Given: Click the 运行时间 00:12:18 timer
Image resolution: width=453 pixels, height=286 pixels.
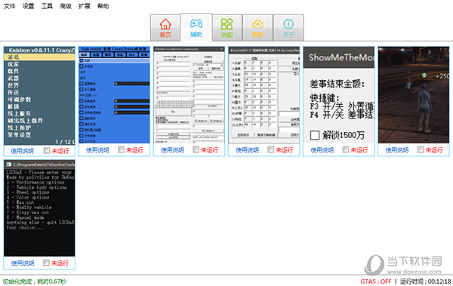Looking at the screenshot, I should point(425,281).
